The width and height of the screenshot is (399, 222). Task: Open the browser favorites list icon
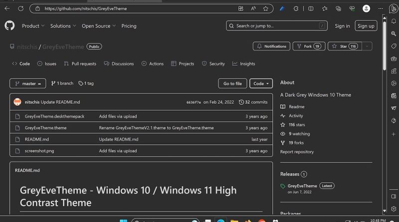pyautogui.click(x=325, y=8)
